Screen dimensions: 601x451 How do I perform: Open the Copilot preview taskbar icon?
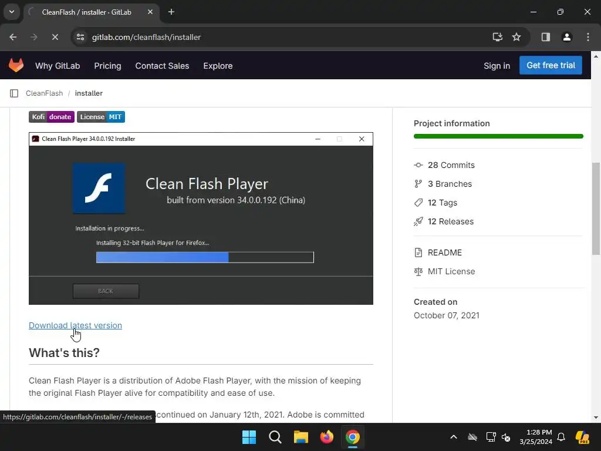point(582,437)
